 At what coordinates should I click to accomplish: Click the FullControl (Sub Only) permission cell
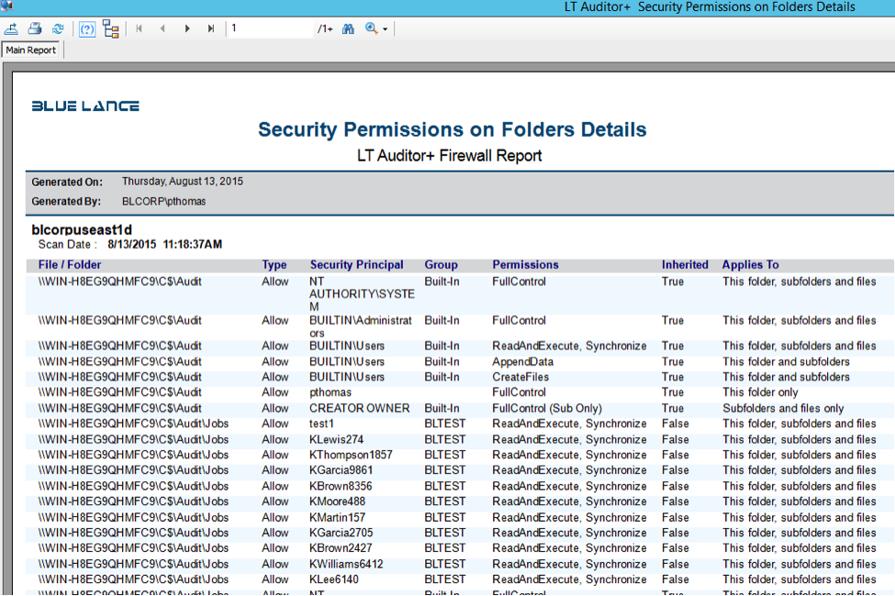(x=547, y=408)
